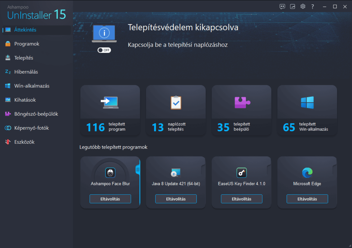
Task: Click 'Kapcsolja be a telepítési naplózáshoz' text
Action: (178, 45)
